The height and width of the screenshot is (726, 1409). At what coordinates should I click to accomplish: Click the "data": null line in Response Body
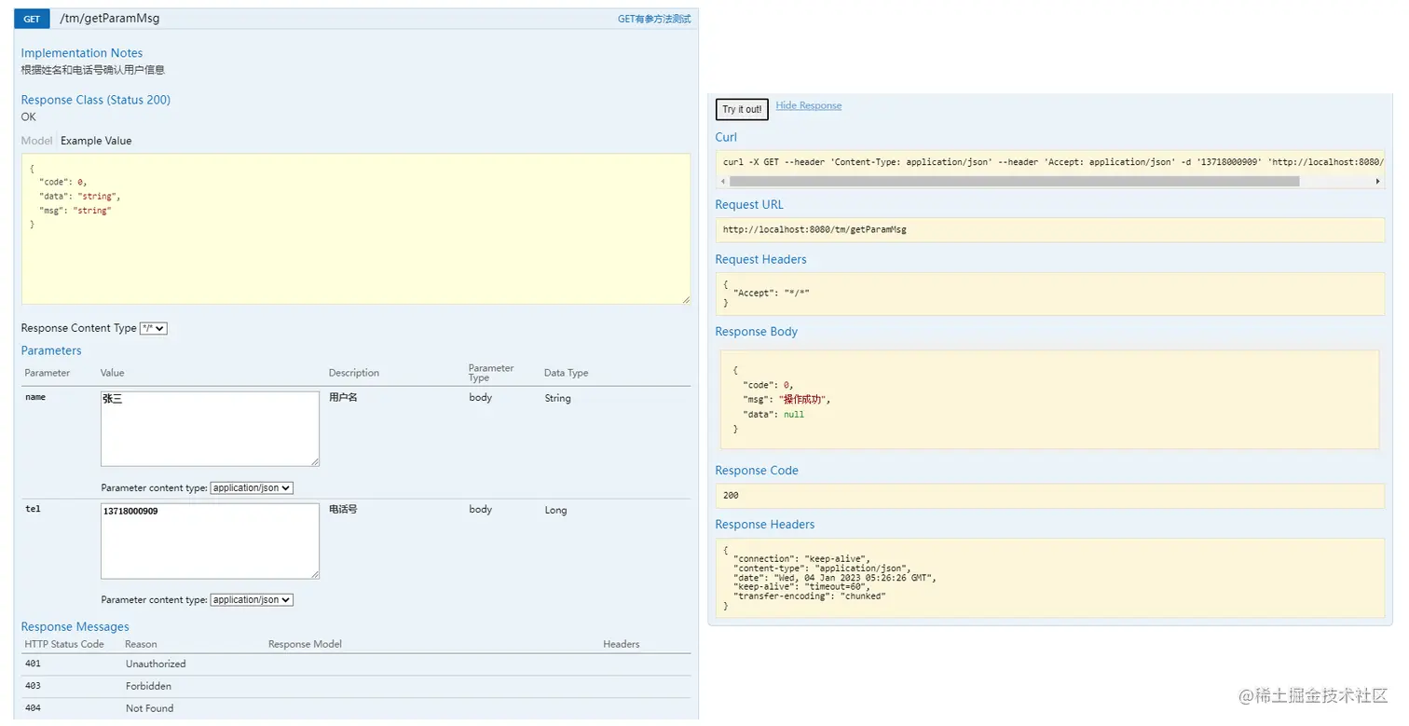tap(773, 414)
